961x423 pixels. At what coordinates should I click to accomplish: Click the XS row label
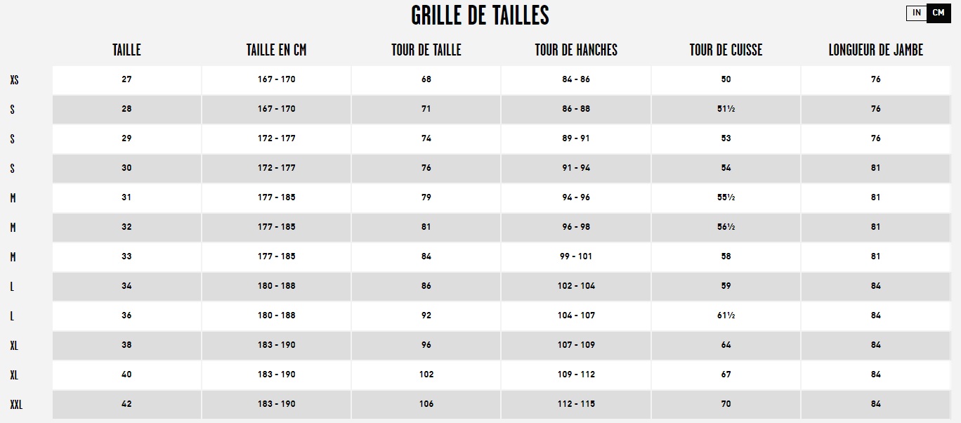tap(15, 80)
